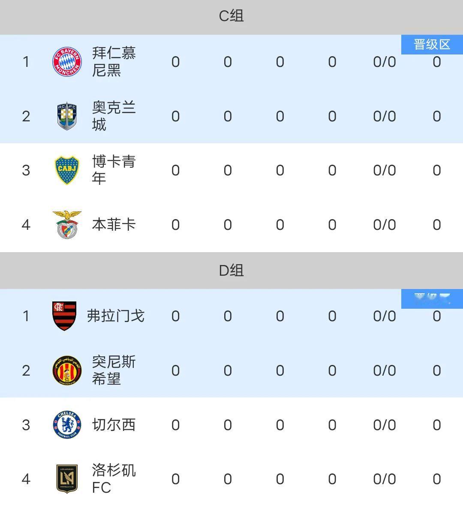Open team name 洛杉矶FC
This screenshot has height=506, width=463.
(114, 479)
